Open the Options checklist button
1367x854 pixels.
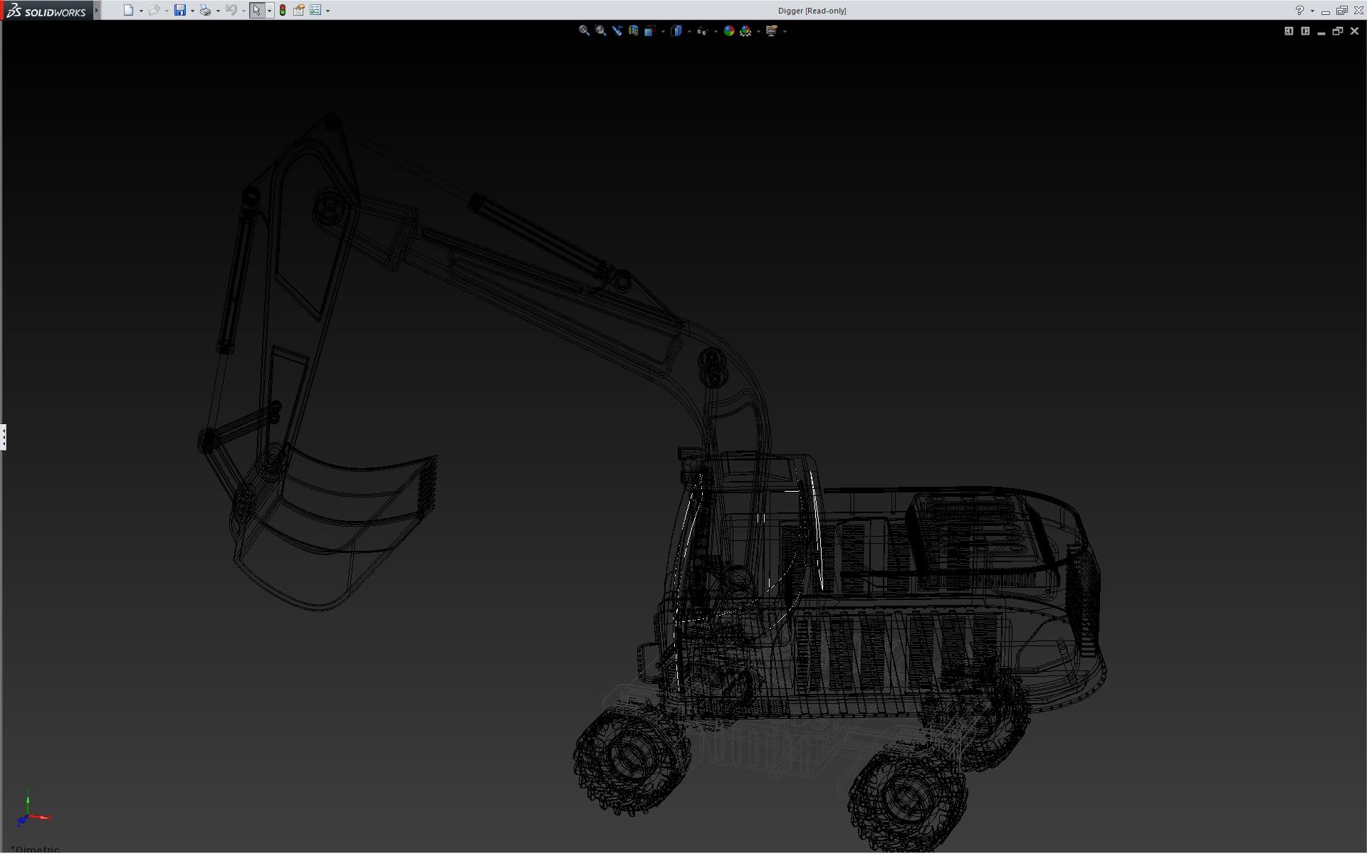(x=315, y=10)
